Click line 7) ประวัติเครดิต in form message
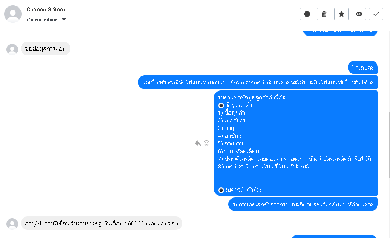Screen dimensions: 390x238 coord(296,159)
